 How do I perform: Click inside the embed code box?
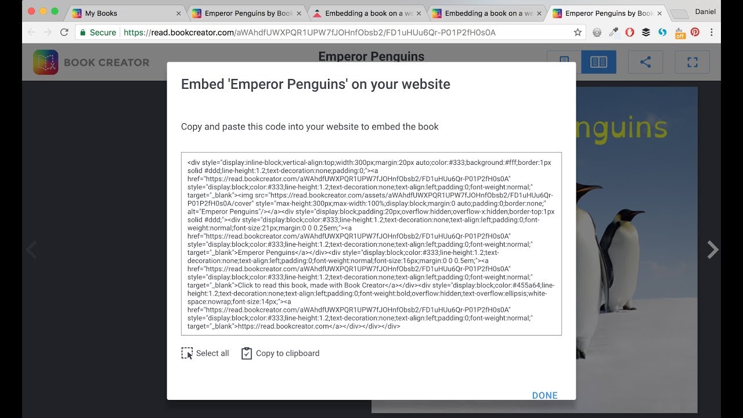(371, 244)
